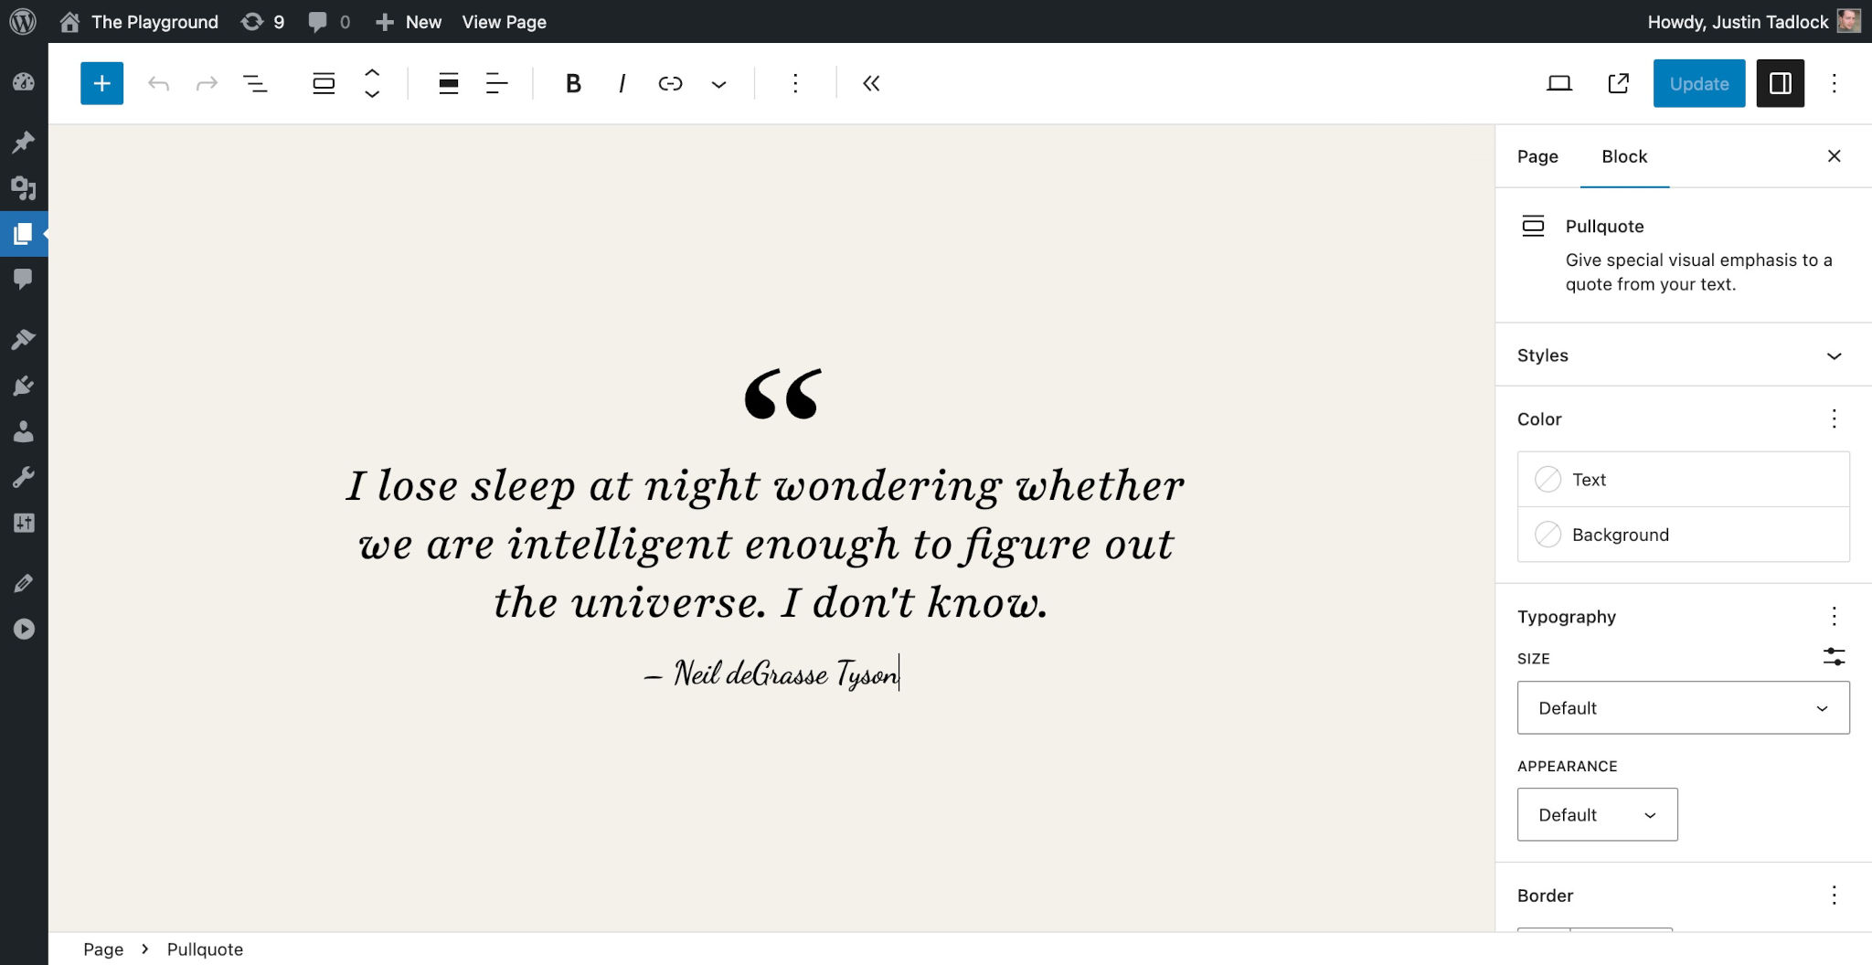The height and width of the screenshot is (965, 1872).
Task: Click the Update button
Action: (x=1698, y=83)
